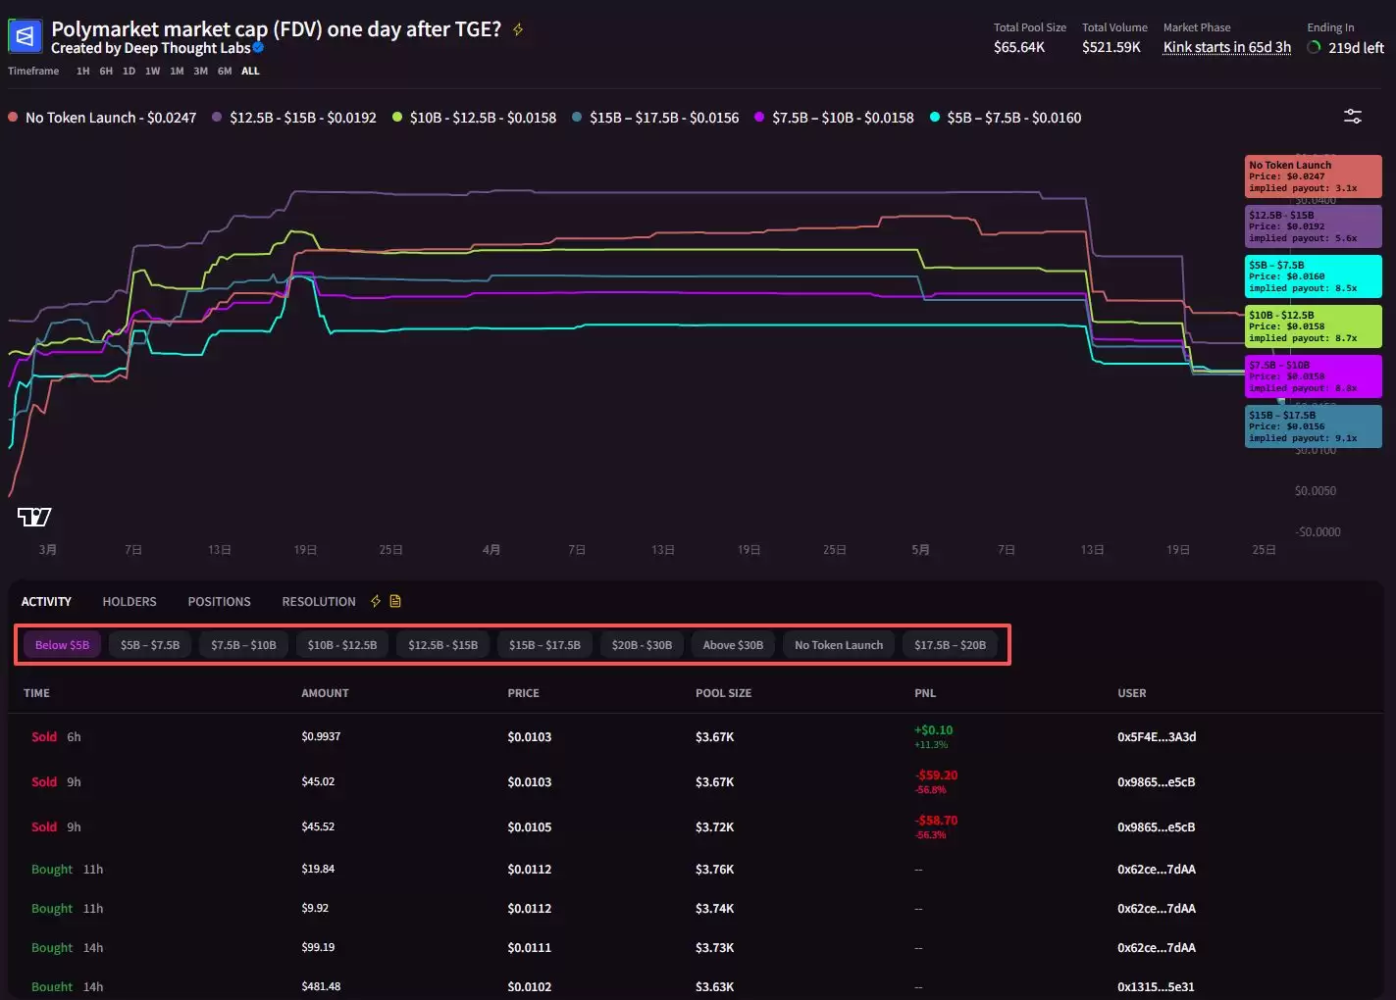This screenshot has width=1396, height=1000.
Task: Sort by POOL SIZE column header
Action: pyautogui.click(x=723, y=693)
